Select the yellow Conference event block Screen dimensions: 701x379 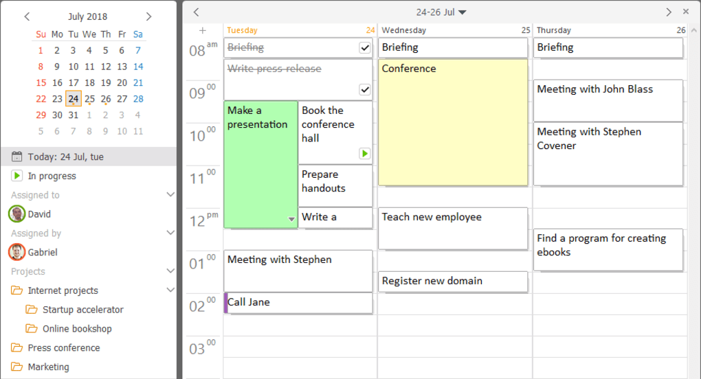click(453, 124)
